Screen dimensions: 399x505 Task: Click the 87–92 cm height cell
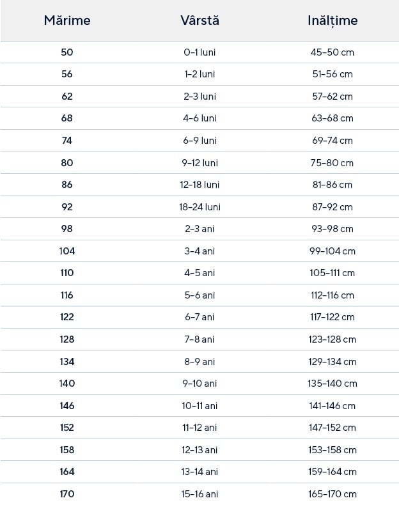[332, 207]
